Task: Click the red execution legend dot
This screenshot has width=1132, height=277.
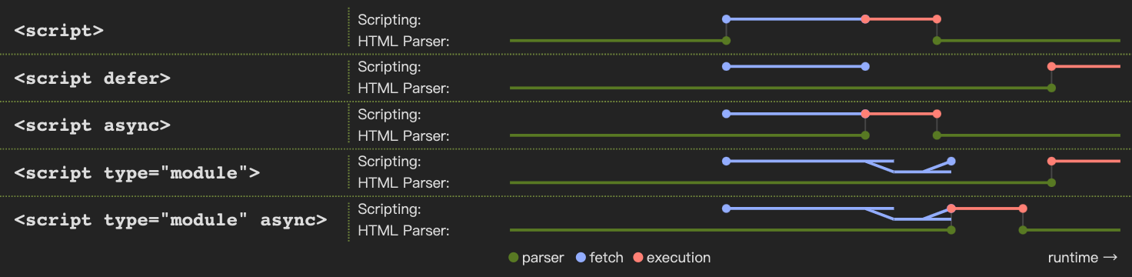Action: (638, 258)
